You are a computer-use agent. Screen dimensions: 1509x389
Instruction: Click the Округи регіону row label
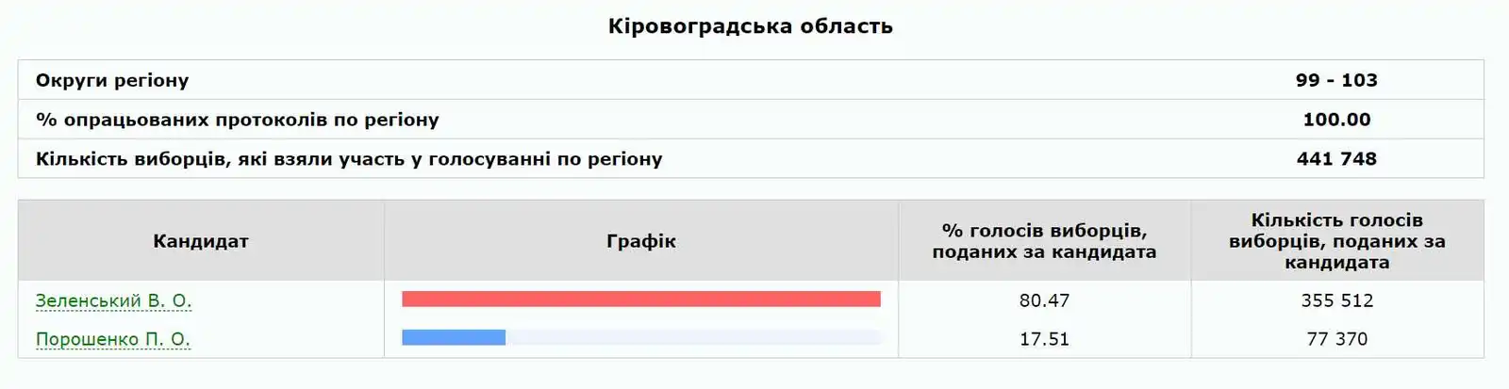click(112, 80)
